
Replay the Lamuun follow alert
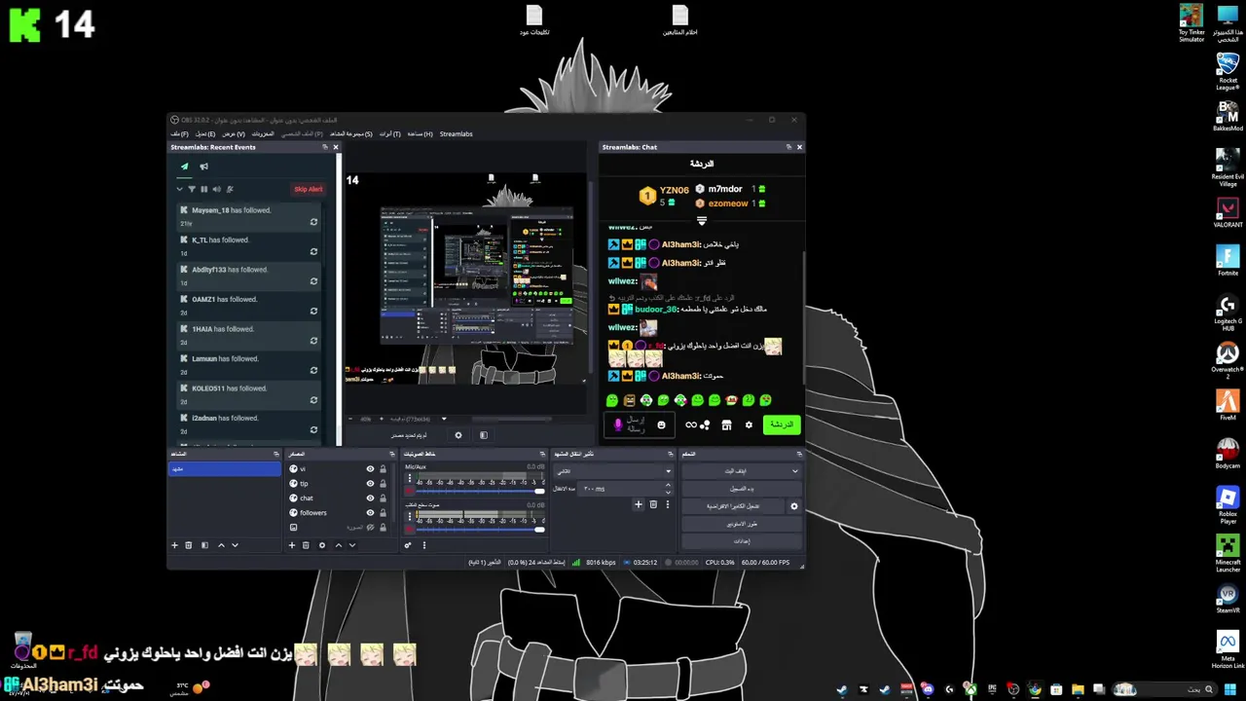pos(313,371)
